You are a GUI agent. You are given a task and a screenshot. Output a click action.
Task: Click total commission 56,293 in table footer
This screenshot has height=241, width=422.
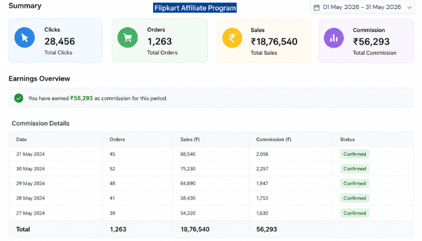[x=266, y=229]
